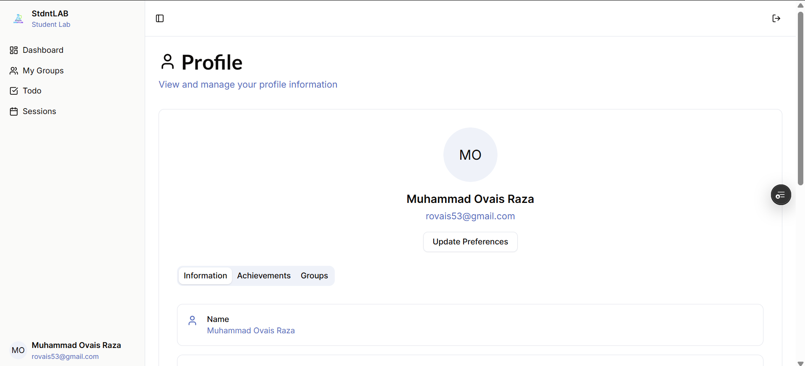Image resolution: width=805 pixels, height=366 pixels.
Task: Click the large MO avatar circle
Action: point(470,155)
